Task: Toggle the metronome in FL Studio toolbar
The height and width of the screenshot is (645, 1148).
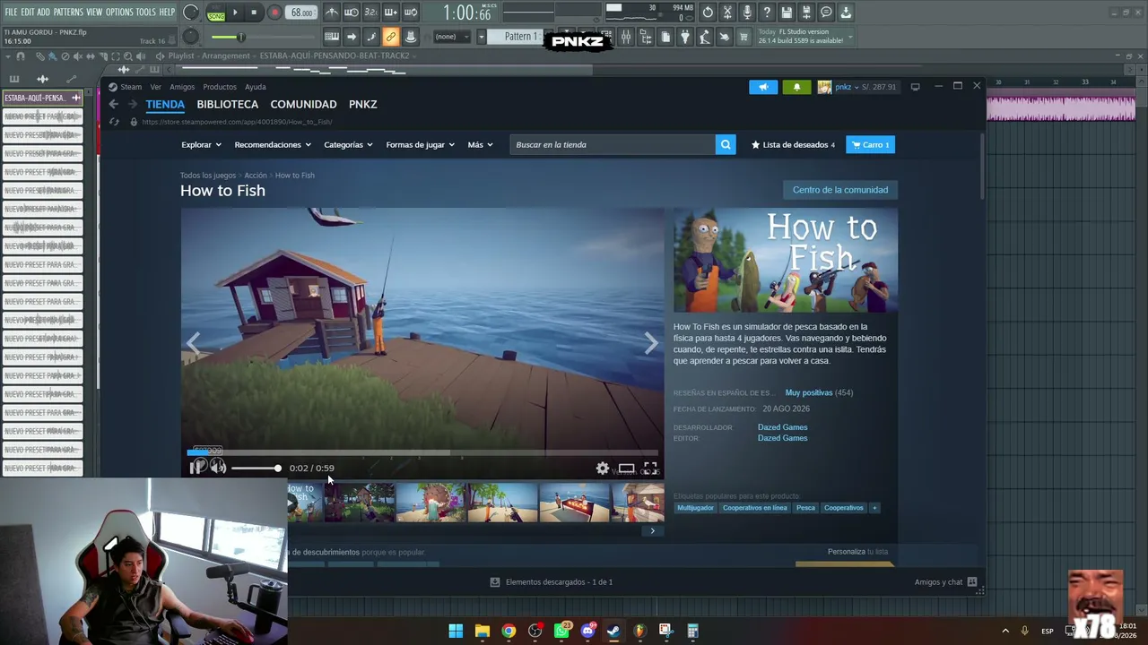Action: [332, 13]
